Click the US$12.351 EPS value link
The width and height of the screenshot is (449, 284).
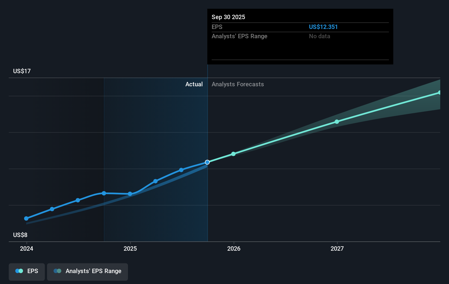323,27
